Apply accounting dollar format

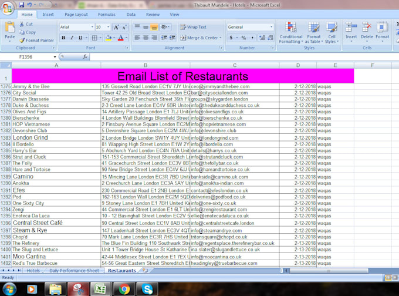(x=231, y=38)
